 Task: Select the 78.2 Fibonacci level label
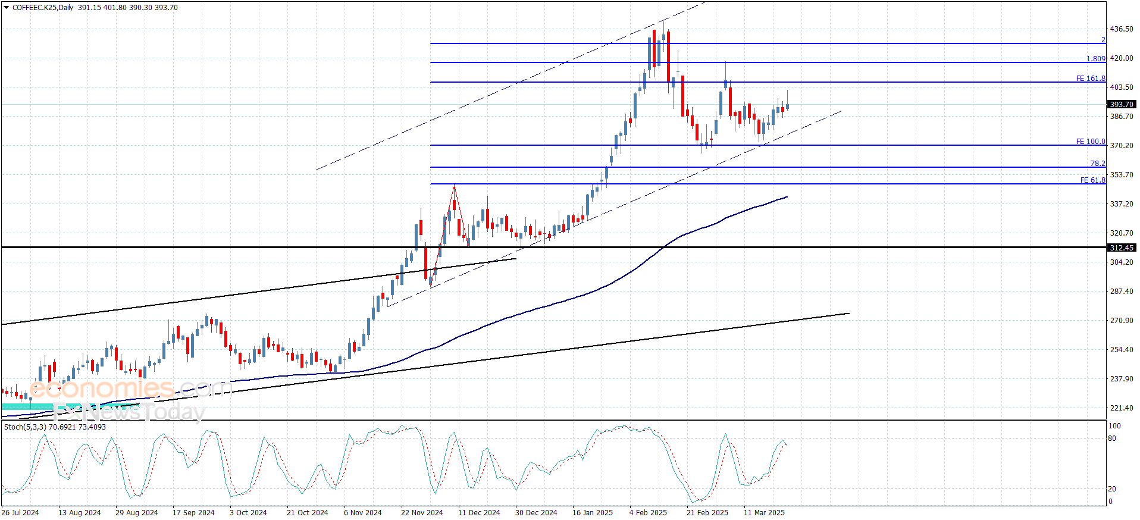click(1098, 164)
